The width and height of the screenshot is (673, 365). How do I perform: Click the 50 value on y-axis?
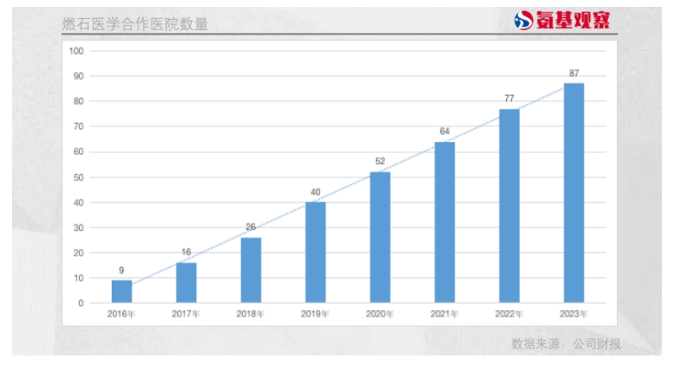click(78, 177)
